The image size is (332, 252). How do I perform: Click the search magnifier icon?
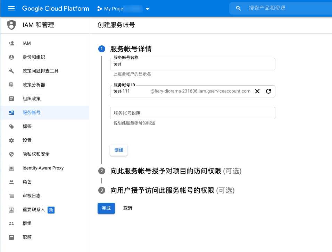(238, 8)
